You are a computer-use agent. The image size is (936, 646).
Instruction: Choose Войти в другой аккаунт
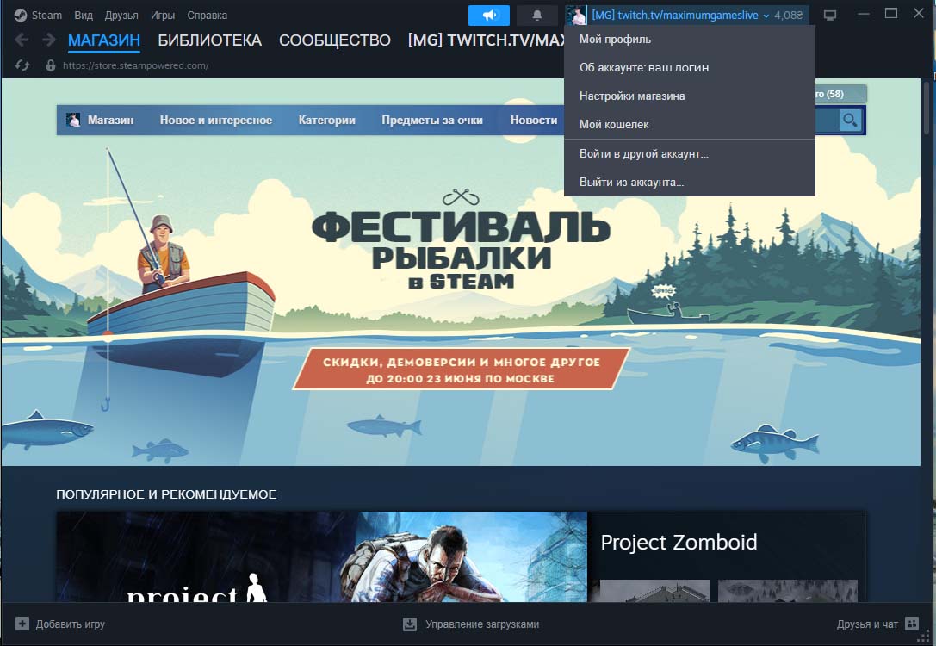pyautogui.click(x=690, y=153)
